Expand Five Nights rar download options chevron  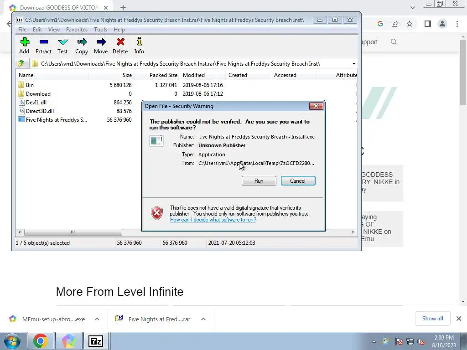203,319
